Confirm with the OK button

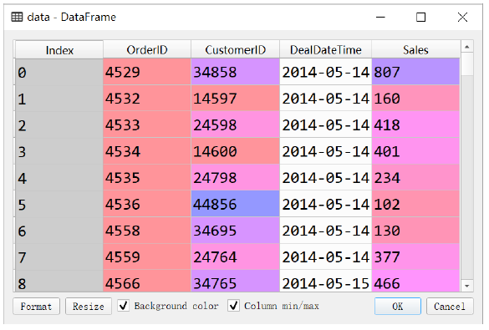pyautogui.click(x=398, y=307)
